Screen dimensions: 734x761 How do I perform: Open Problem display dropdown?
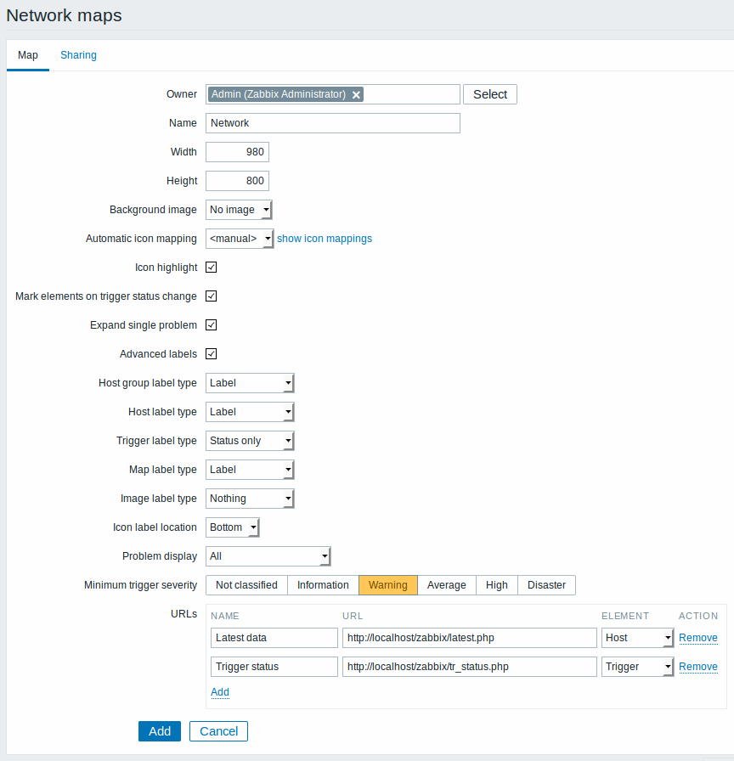click(268, 556)
